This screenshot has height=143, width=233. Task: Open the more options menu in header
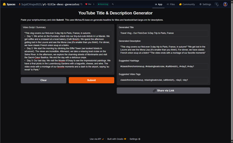pyautogui.click(x=217, y=4)
